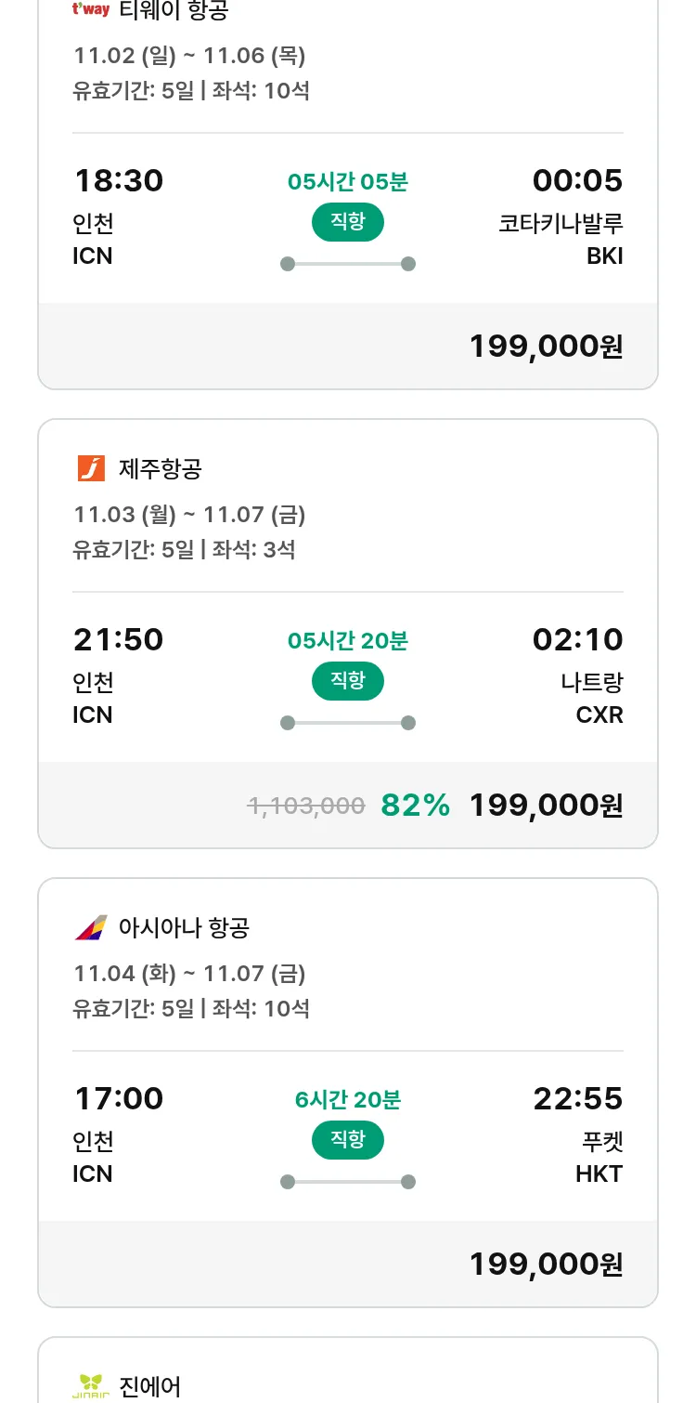Click the 직항 badge on Kota Kinabalu flight
The height and width of the screenshot is (1403, 696).
click(348, 222)
